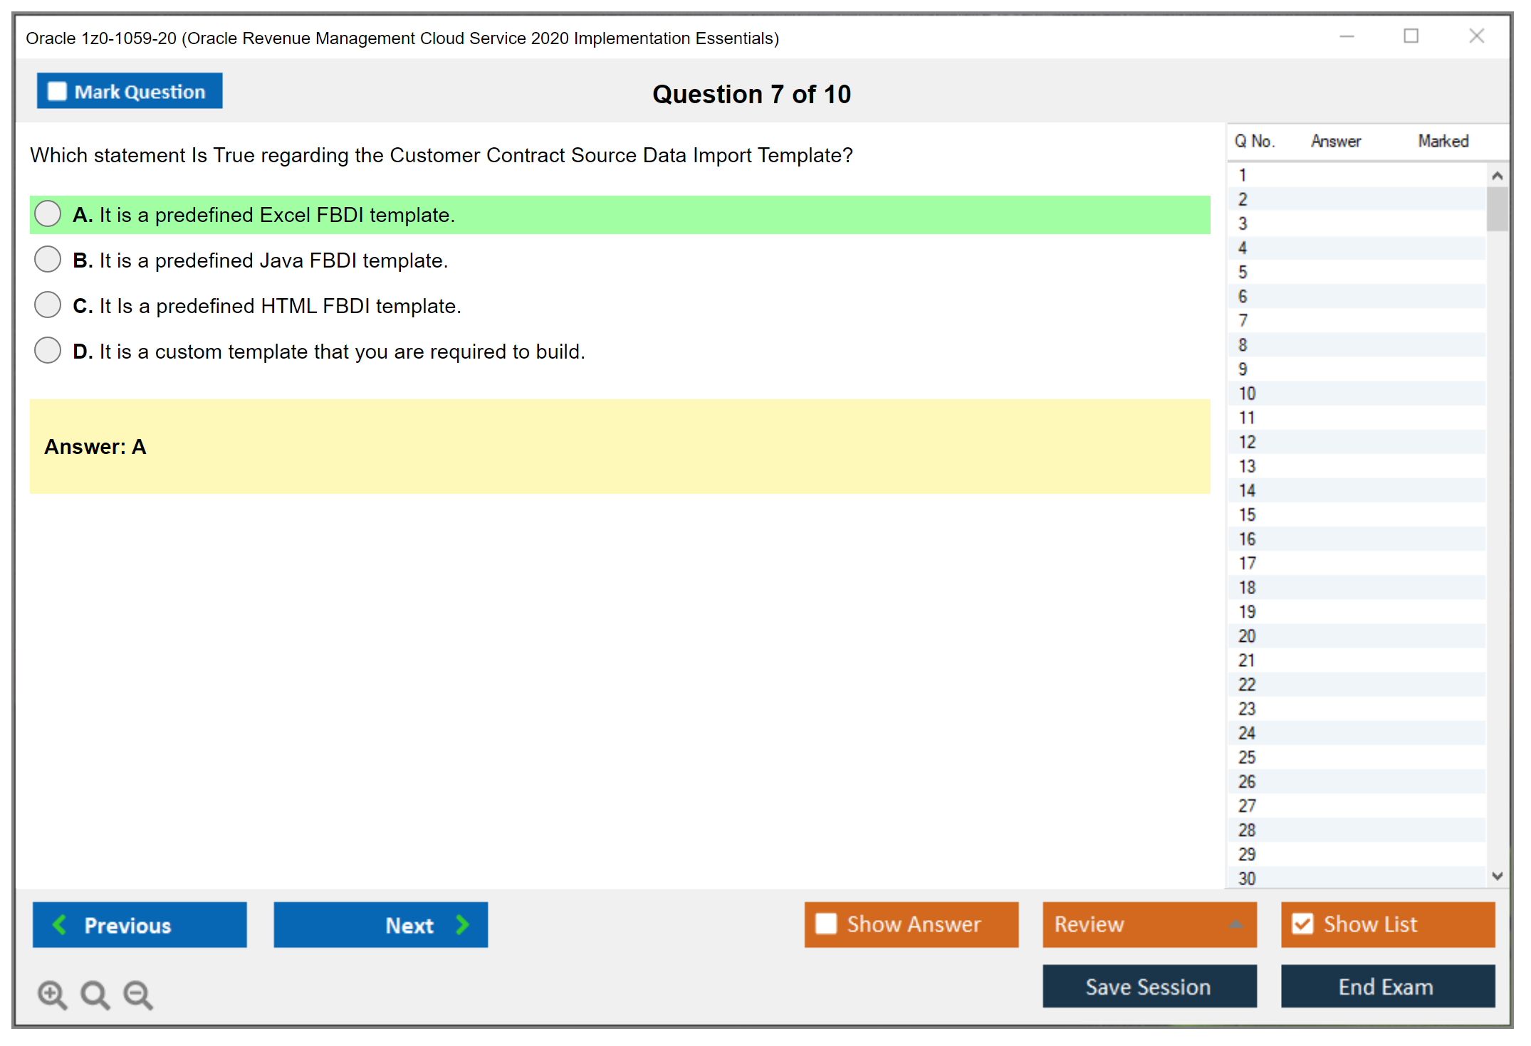Toggle the Mark Question checkbox
The image size is (1531, 1046).
click(x=57, y=91)
